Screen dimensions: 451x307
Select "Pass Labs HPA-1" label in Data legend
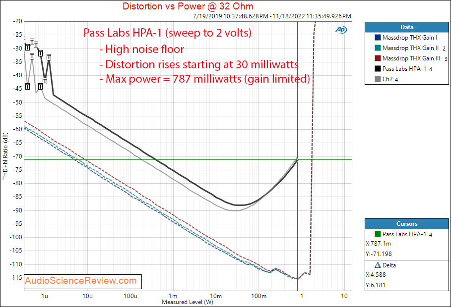click(x=404, y=69)
